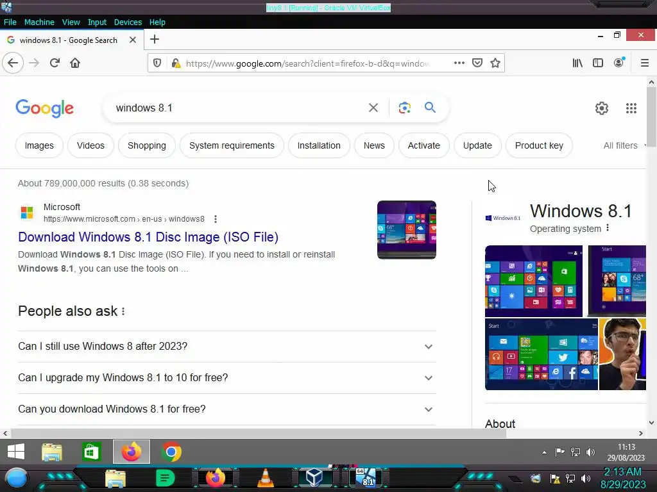Open VLC from host taskbar
The height and width of the screenshot is (492, 657).
pyautogui.click(x=265, y=478)
